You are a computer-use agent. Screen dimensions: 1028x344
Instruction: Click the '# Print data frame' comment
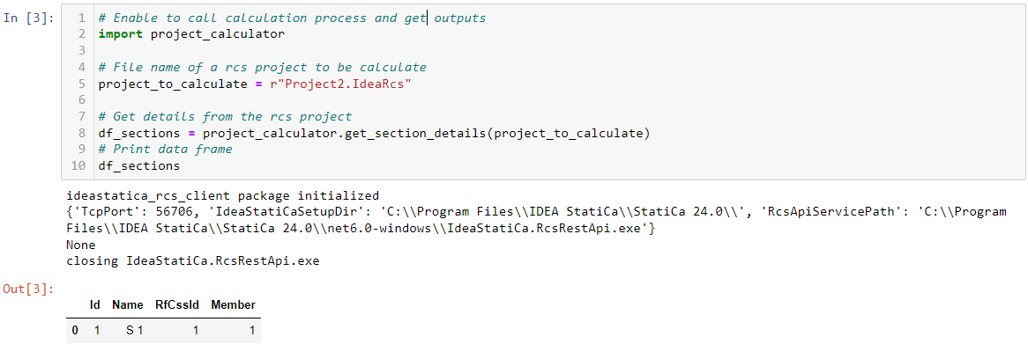[165, 150]
